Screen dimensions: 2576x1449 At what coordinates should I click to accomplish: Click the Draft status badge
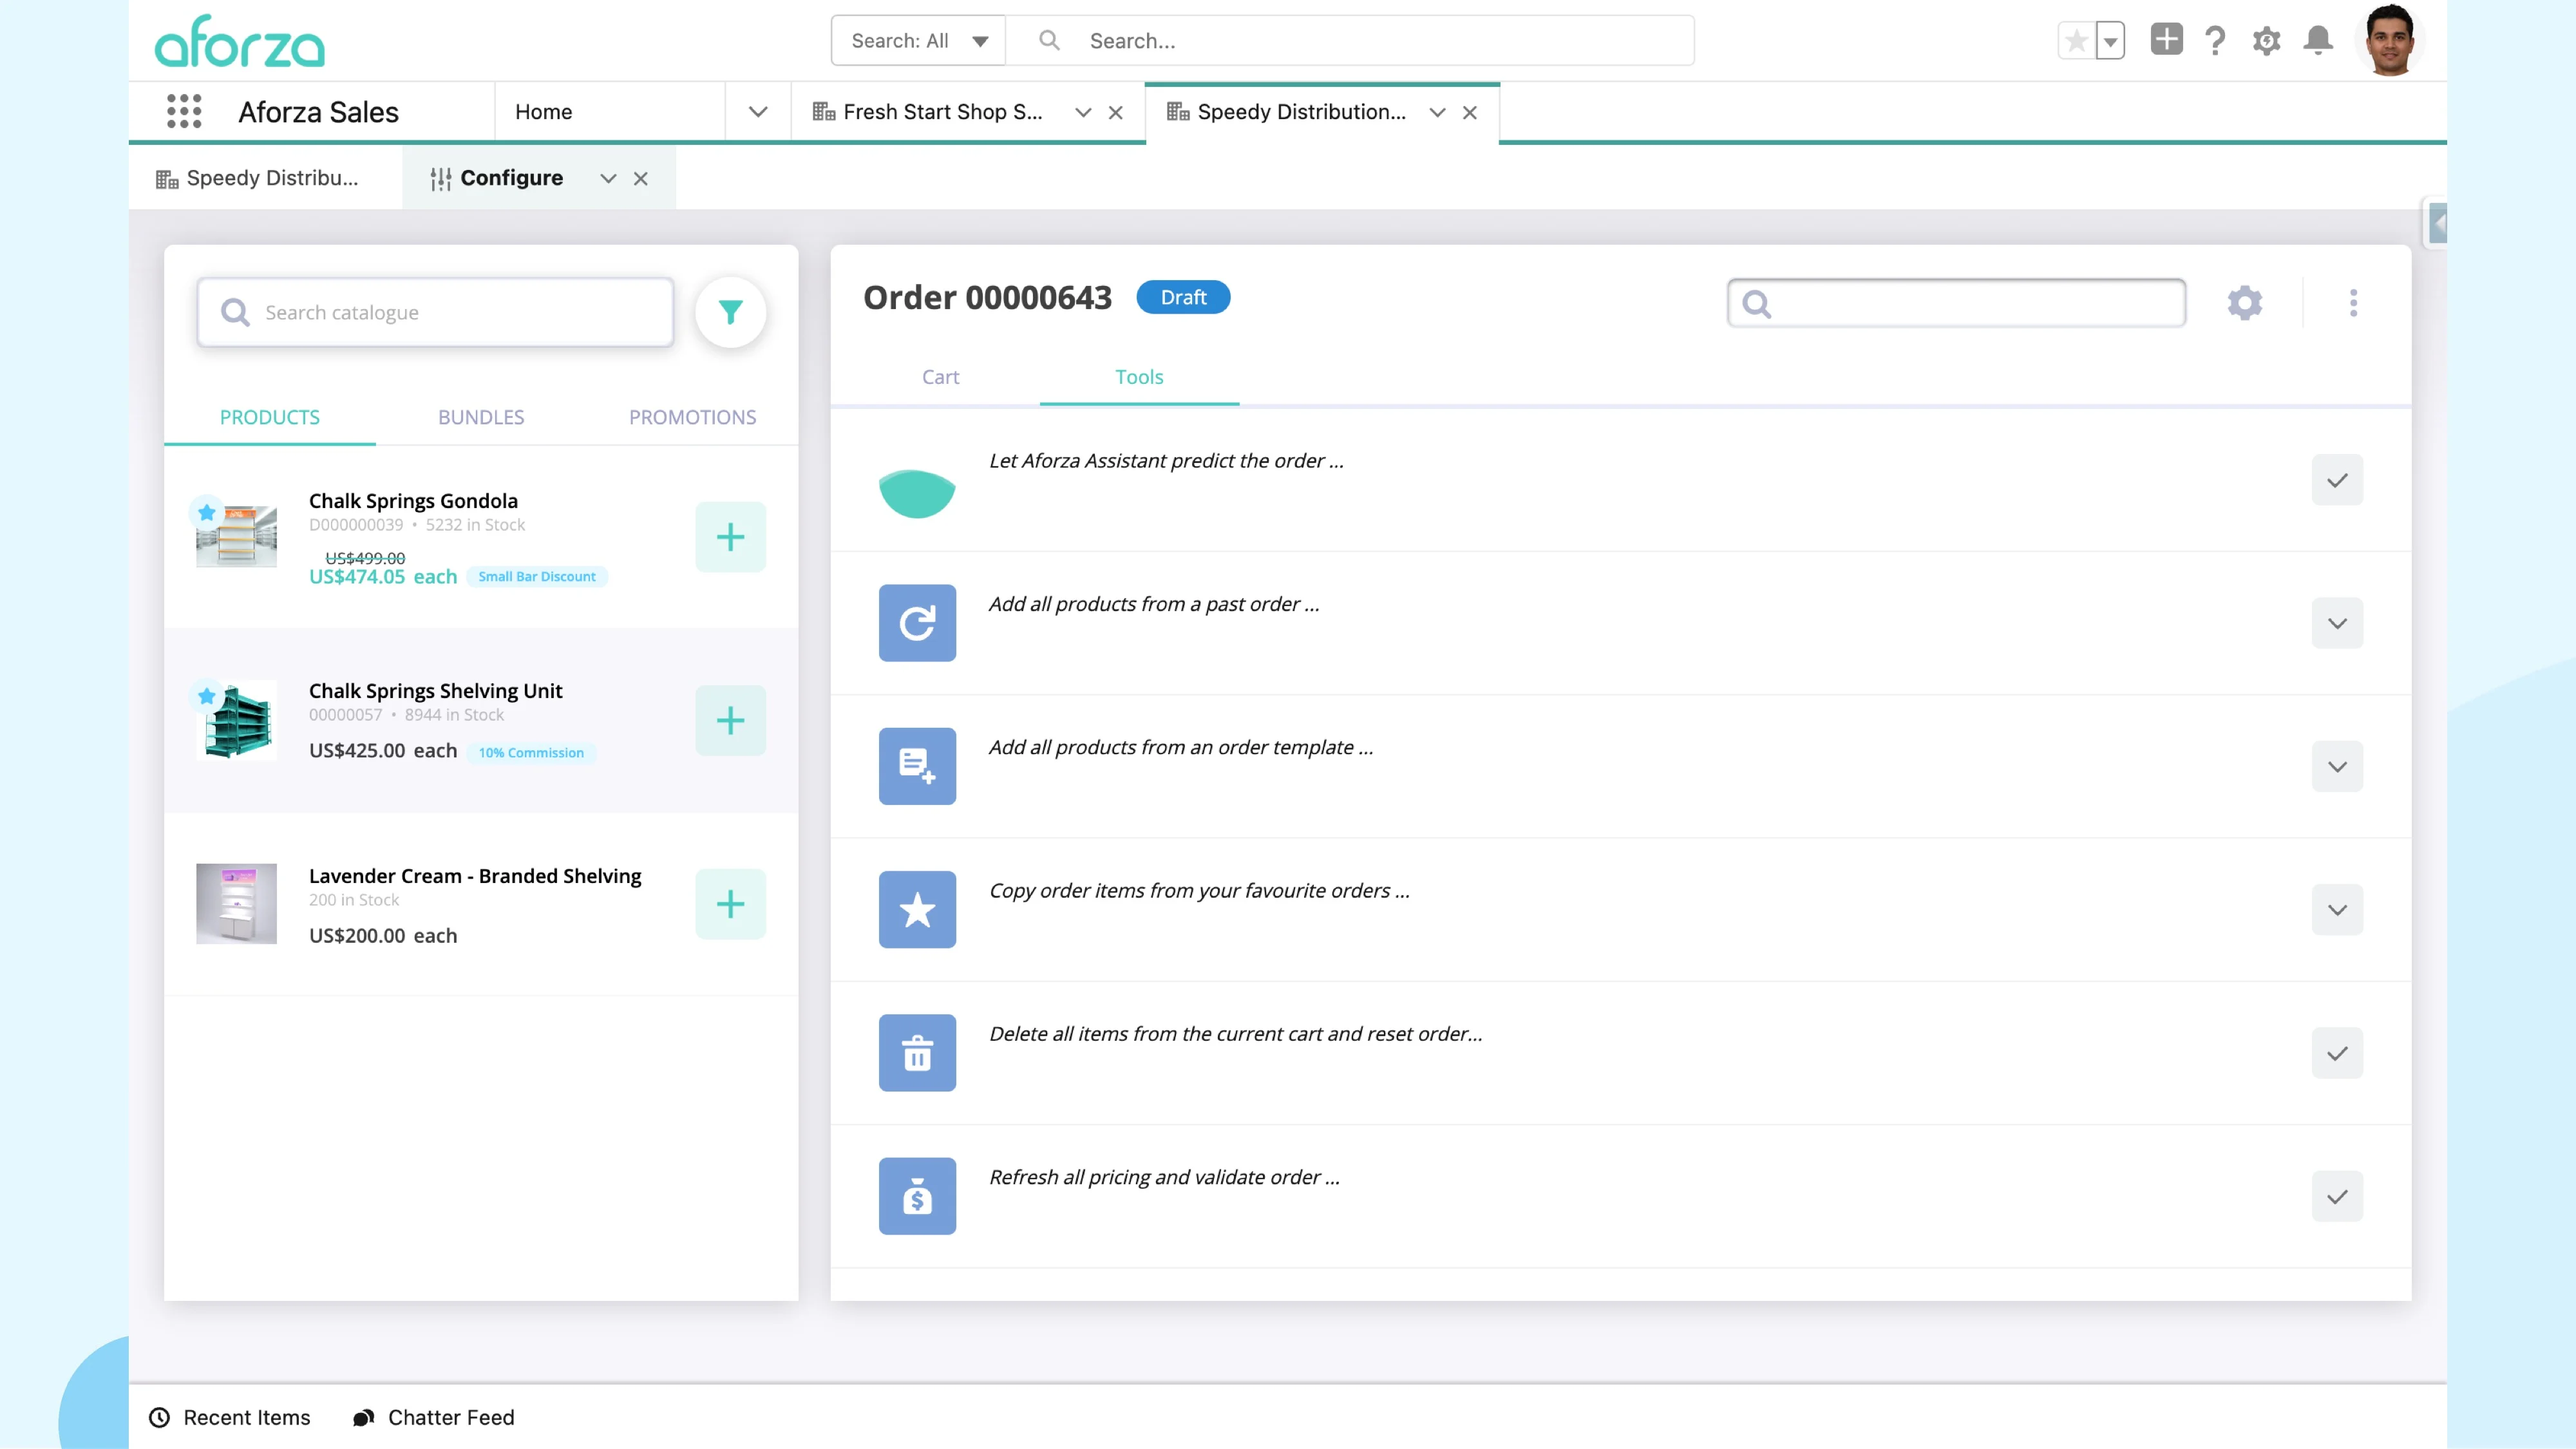tap(1183, 298)
